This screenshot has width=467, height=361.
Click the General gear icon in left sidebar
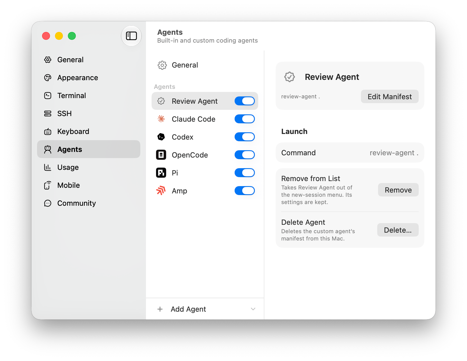point(48,60)
